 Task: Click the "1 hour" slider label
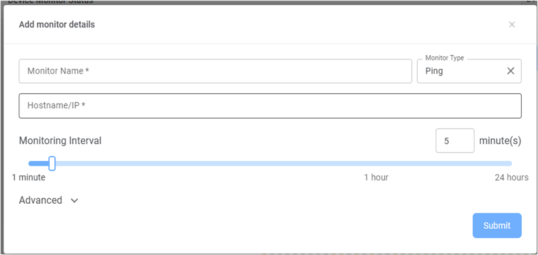[376, 178]
